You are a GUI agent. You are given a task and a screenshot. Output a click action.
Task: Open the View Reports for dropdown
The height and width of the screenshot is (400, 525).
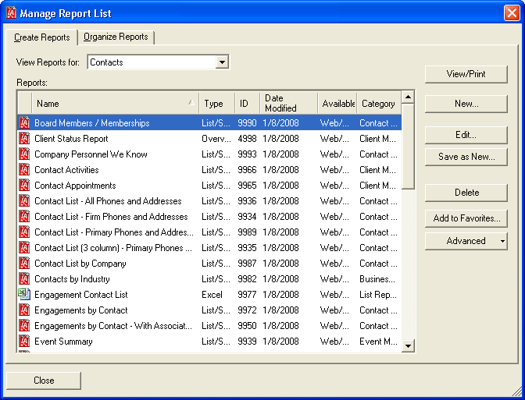222,62
